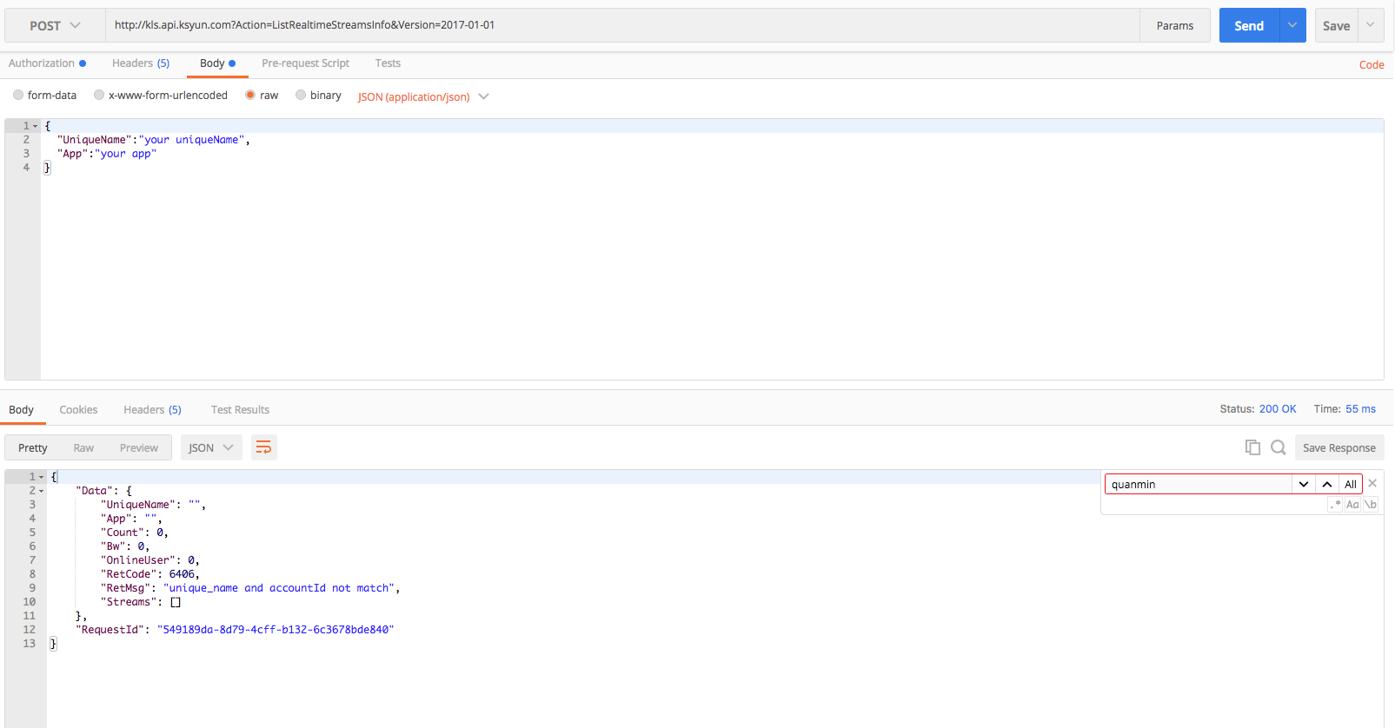Image resolution: width=1395 pixels, height=728 pixels.
Task: Open the Send button dropdown arrow
Action: click(x=1292, y=25)
